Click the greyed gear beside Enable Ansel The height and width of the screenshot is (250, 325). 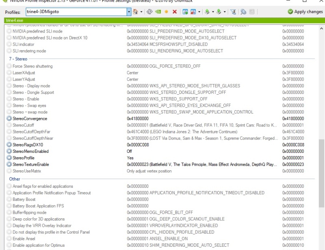(9, 239)
